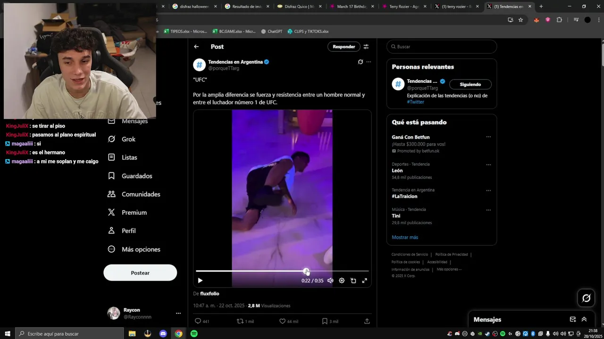Switch to the terry rozier X tab

(x=456, y=7)
